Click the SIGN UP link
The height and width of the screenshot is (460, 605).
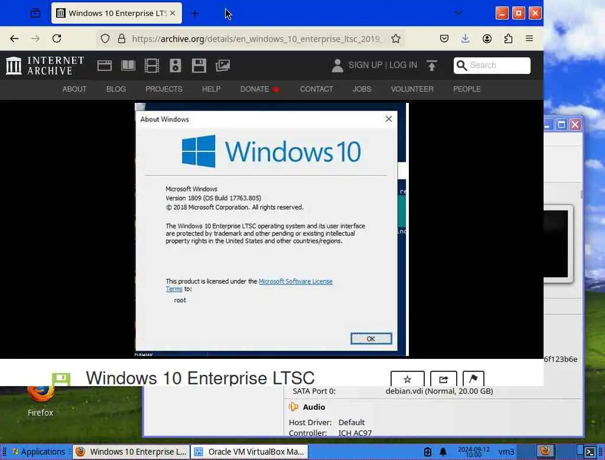coord(365,65)
